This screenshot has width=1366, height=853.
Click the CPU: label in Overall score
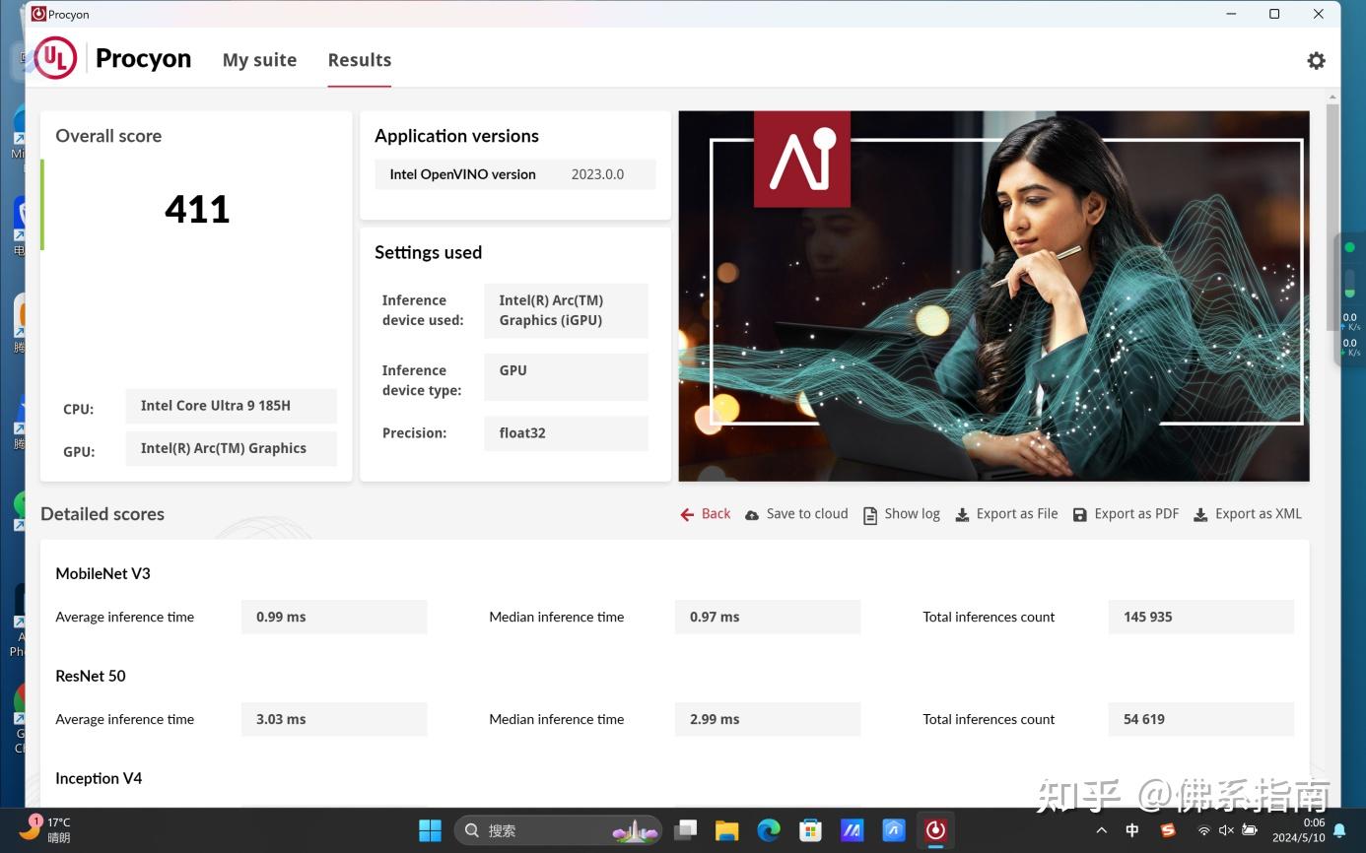(x=78, y=409)
